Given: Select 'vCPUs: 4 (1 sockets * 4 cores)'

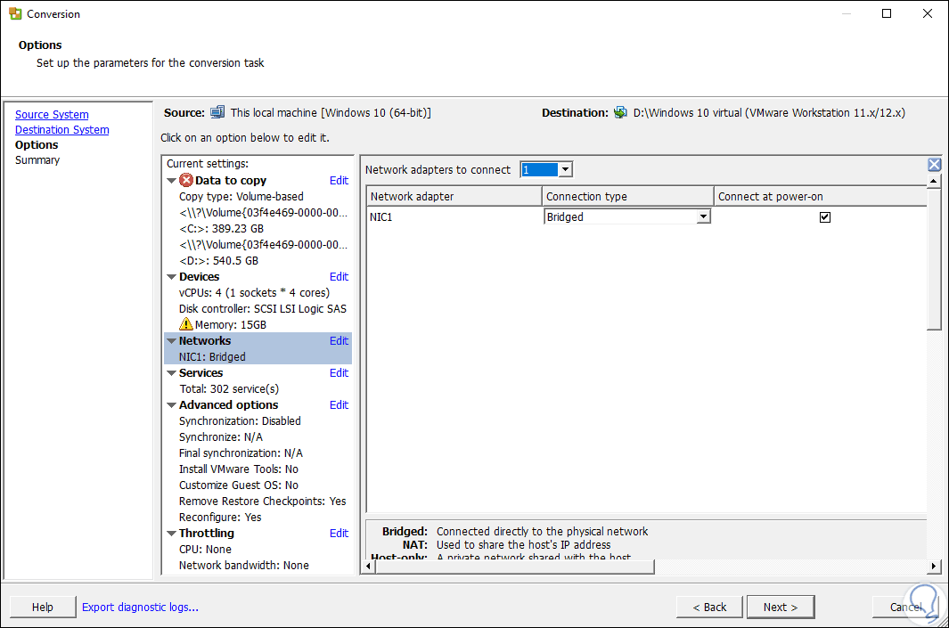Looking at the screenshot, I should click(x=254, y=293).
